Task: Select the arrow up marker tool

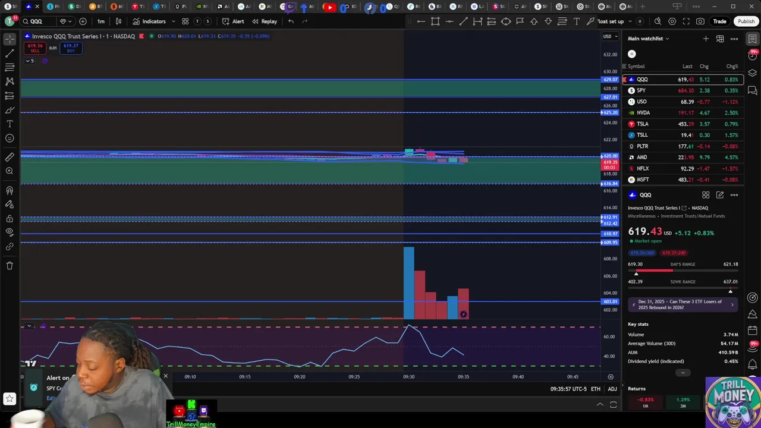Action: click(534, 21)
